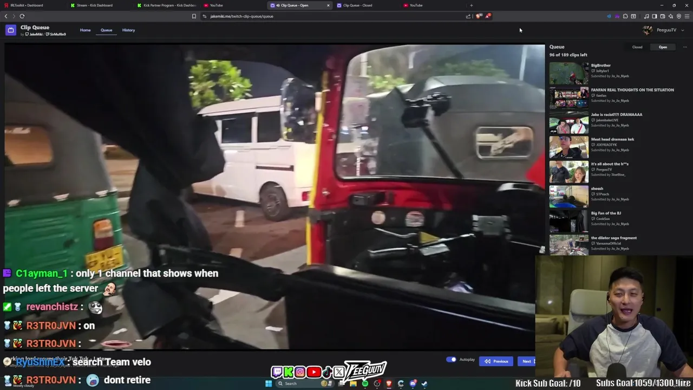Open Brave browser taskbar icon
The height and width of the screenshot is (390, 693).
tap(389, 383)
